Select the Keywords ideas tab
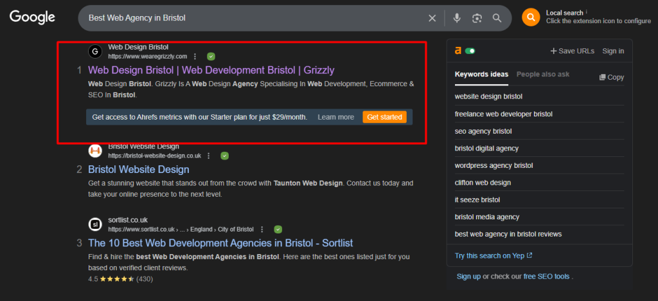Screen dimensions: 658x301 (481, 75)
